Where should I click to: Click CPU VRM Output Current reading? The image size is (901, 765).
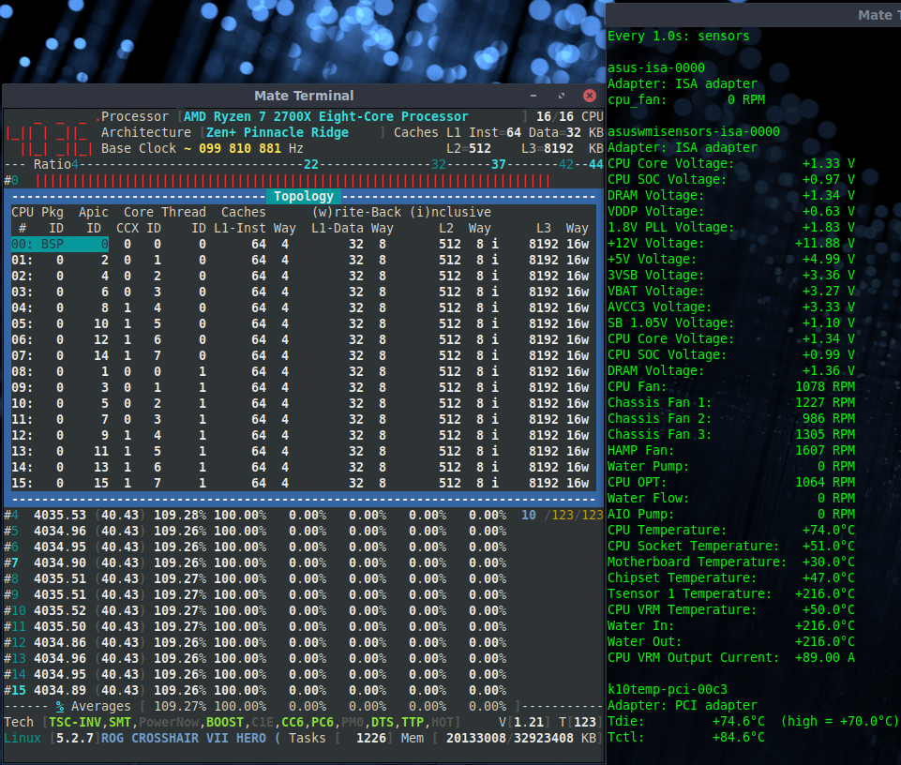(x=731, y=657)
